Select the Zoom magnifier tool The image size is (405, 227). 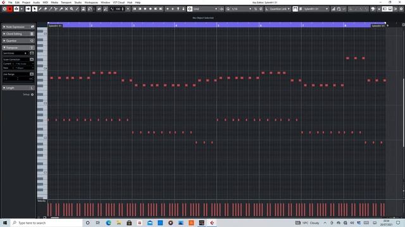(72, 9)
